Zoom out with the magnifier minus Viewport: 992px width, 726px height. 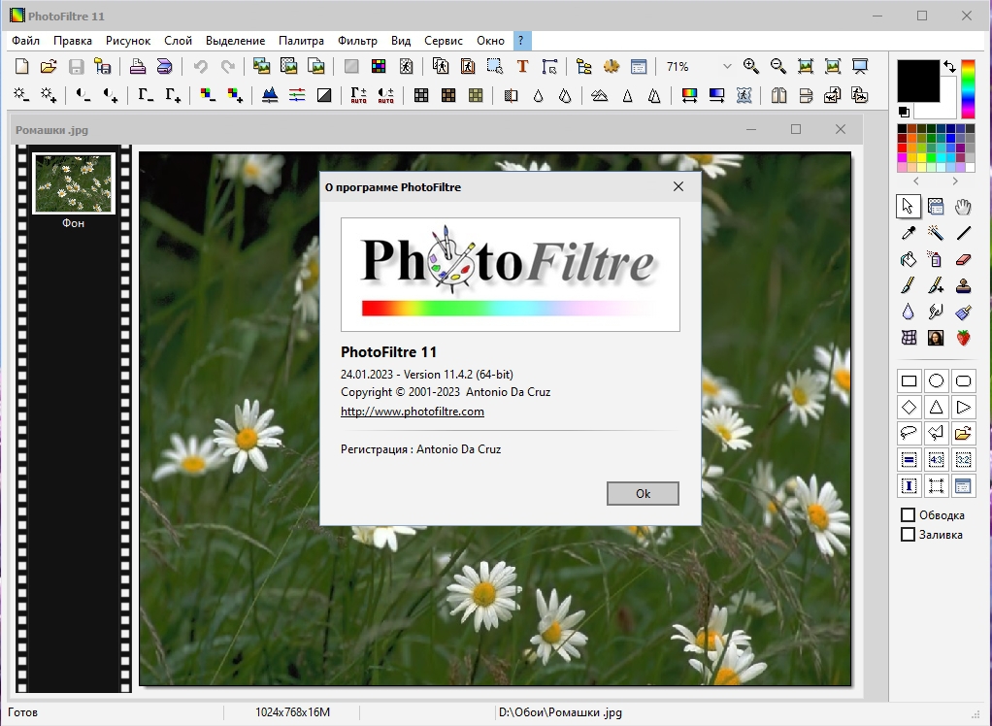(x=778, y=66)
